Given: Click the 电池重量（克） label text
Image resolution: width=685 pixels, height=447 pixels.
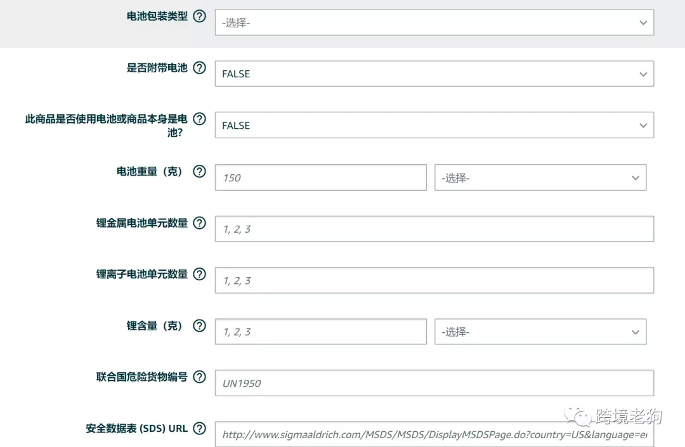Looking at the screenshot, I should [x=149, y=171].
